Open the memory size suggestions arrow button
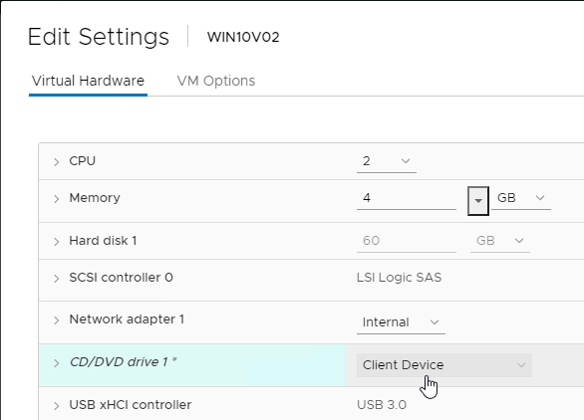The width and height of the screenshot is (584, 420). [478, 201]
